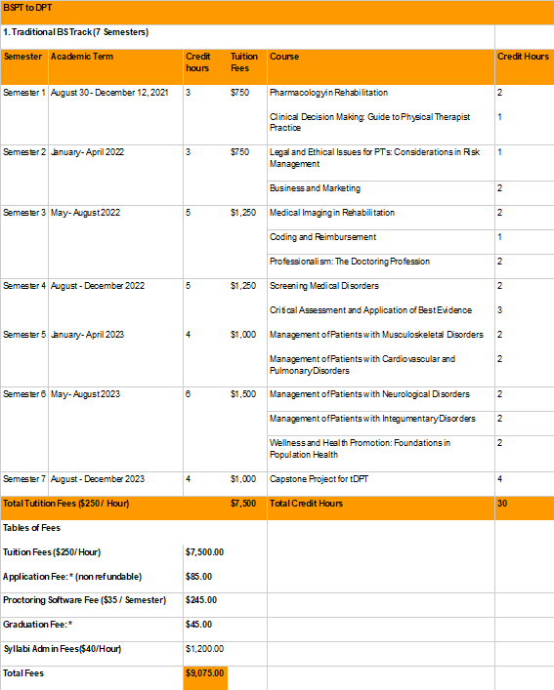Screen dimensions: 554x690
Task: Click the '$7,500.00' fee amount
Action: (x=205, y=552)
